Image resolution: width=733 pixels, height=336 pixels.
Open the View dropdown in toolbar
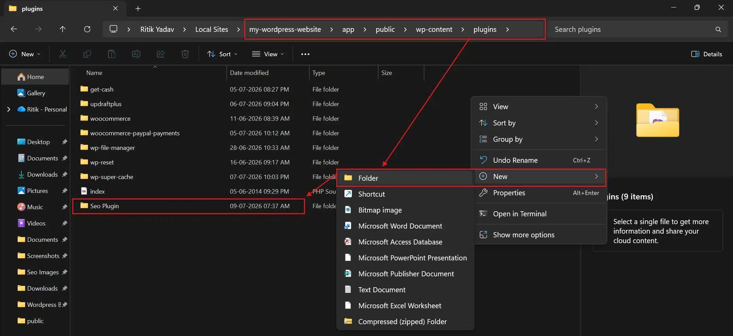pyautogui.click(x=268, y=54)
